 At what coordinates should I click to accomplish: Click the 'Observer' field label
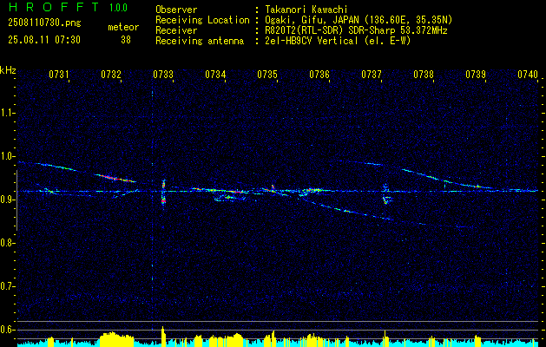pos(176,10)
